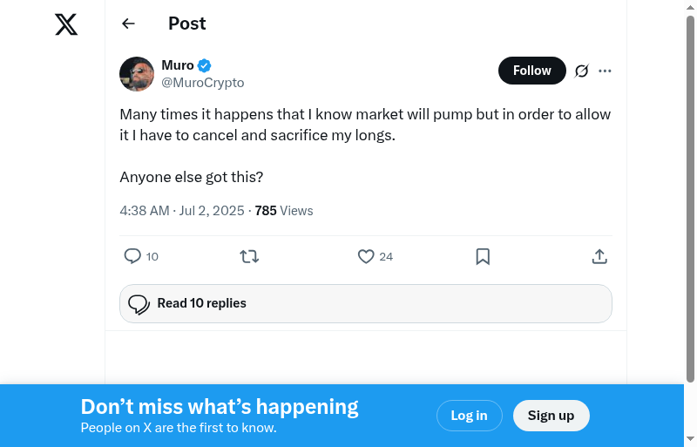
Task: Share the post via upload icon
Action: (599, 256)
